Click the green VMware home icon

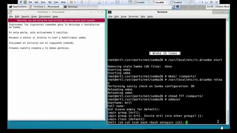(x=25, y=2)
